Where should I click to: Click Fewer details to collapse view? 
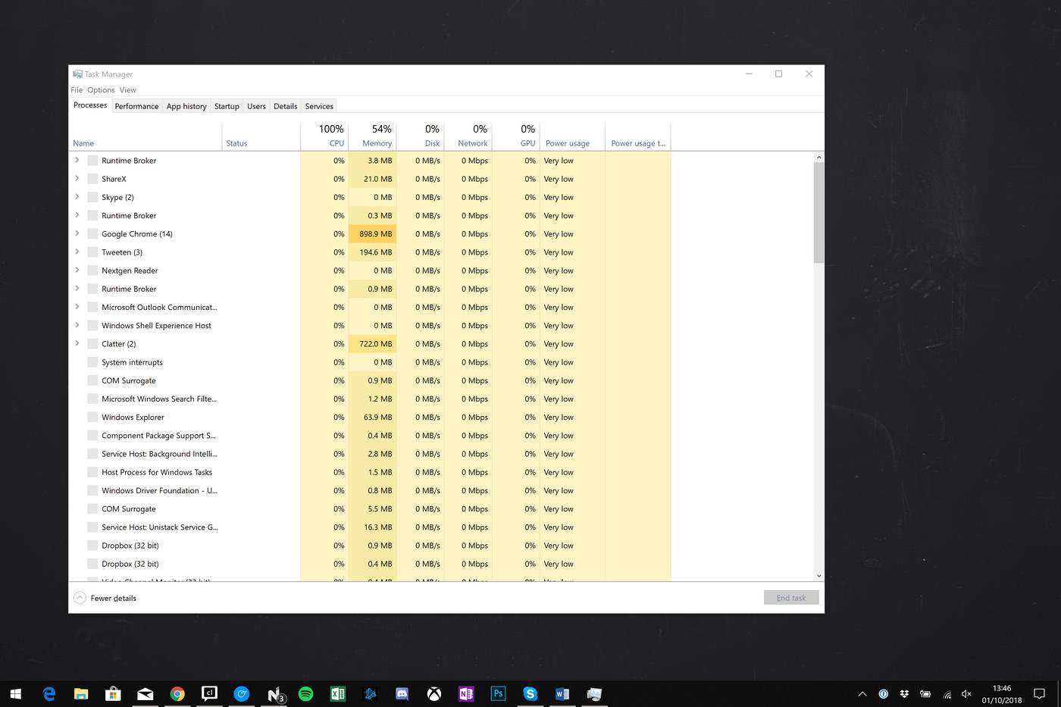point(105,598)
